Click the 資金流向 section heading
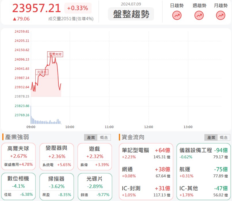This screenshot has height=201, width=232. 133,137
